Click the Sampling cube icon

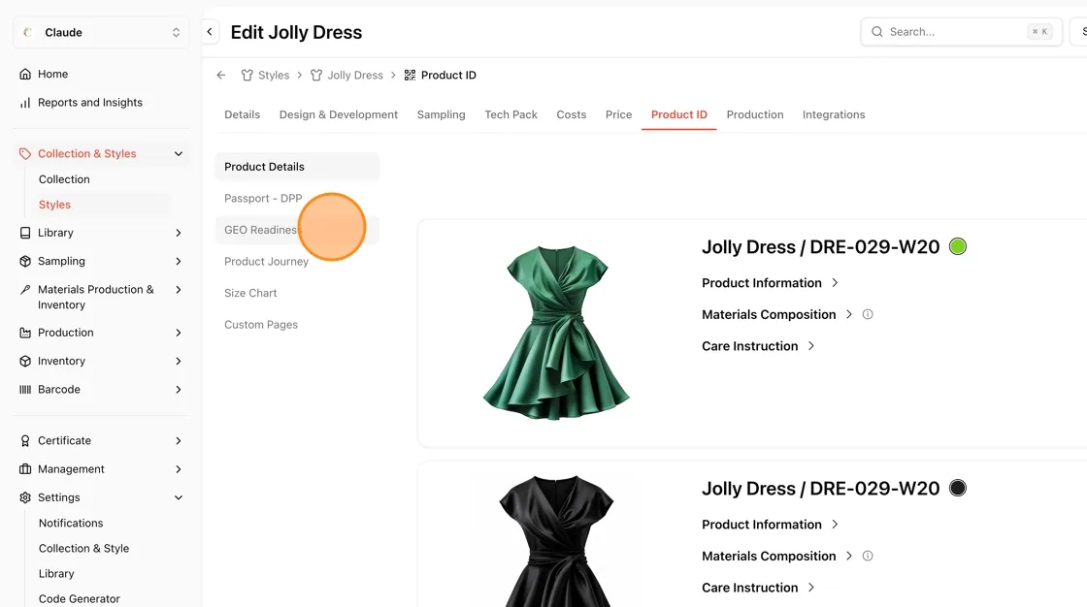[x=25, y=261]
